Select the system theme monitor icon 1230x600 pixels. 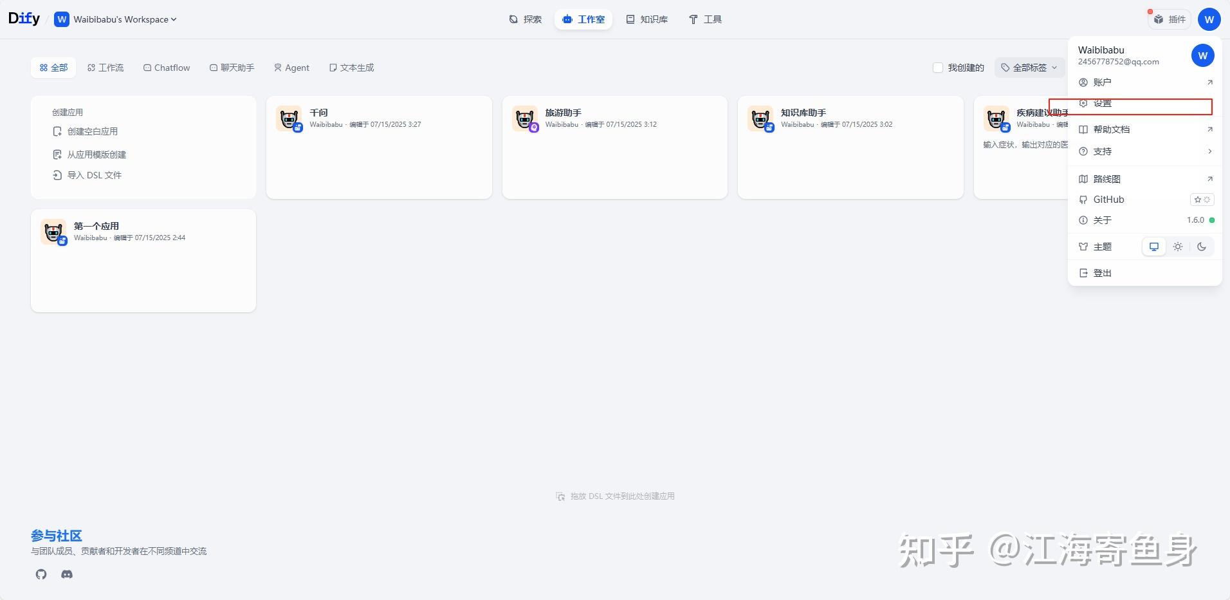pos(1153,246)
